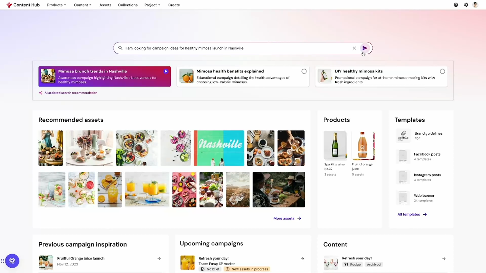Viewport: 486px width, 273px height.
Task: Click the profile avatar
Action: tap(475, 5)
